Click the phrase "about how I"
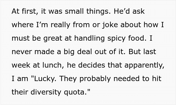The height and width of the screenshot is (105, 176). coord(142,25)
